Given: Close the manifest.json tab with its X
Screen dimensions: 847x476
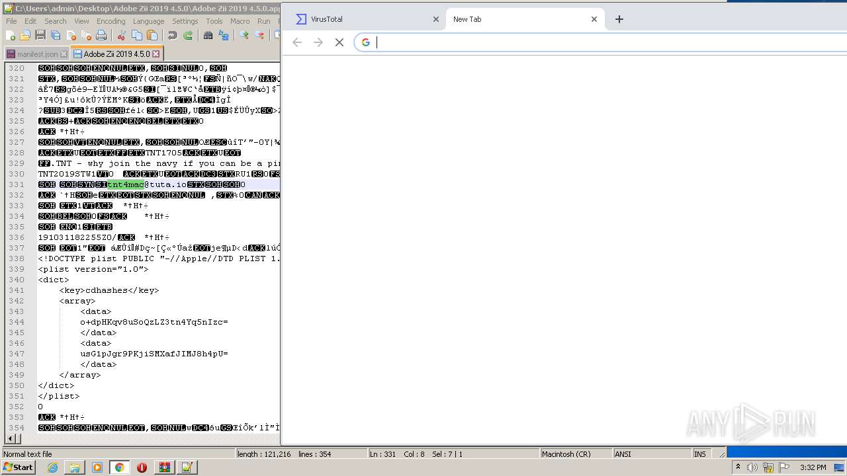Looking at the screenshot, I should click(64, 54).
